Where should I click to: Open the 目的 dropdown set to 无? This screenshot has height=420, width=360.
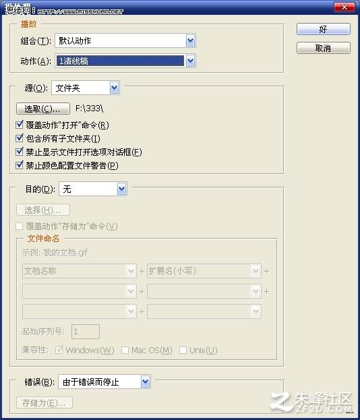[x=93, y=189]
